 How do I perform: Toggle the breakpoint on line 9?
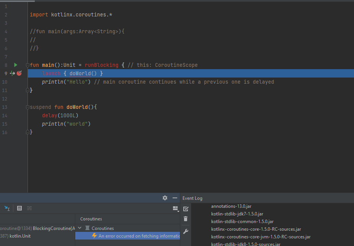coord(19,73)
